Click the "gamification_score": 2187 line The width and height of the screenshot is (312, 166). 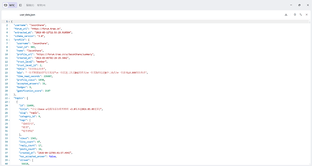tap(33, 91)
